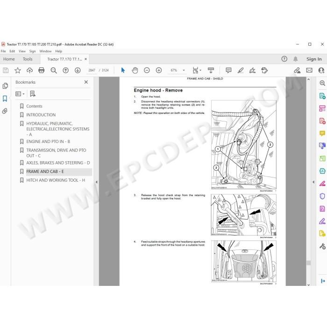Add a comment note
The height and width of the screenshot is (327, 327).
(228, 71)
